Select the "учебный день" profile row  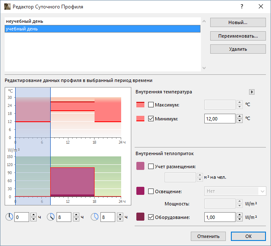coord(103,29)
